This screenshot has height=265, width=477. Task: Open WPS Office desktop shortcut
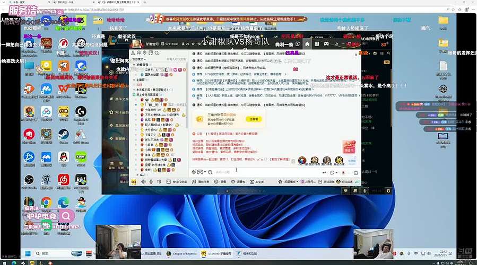(64, 90)
